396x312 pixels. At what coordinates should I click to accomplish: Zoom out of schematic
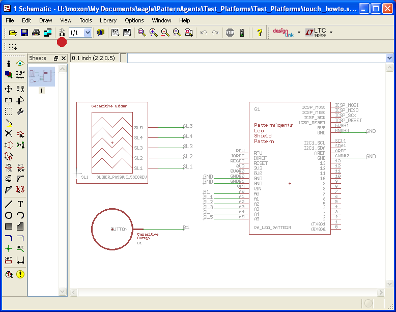click(165, 33)
